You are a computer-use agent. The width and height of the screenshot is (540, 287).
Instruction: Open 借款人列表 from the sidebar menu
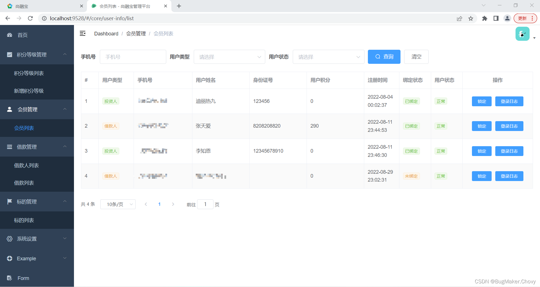pyautogui.click(x=26, y=165)
